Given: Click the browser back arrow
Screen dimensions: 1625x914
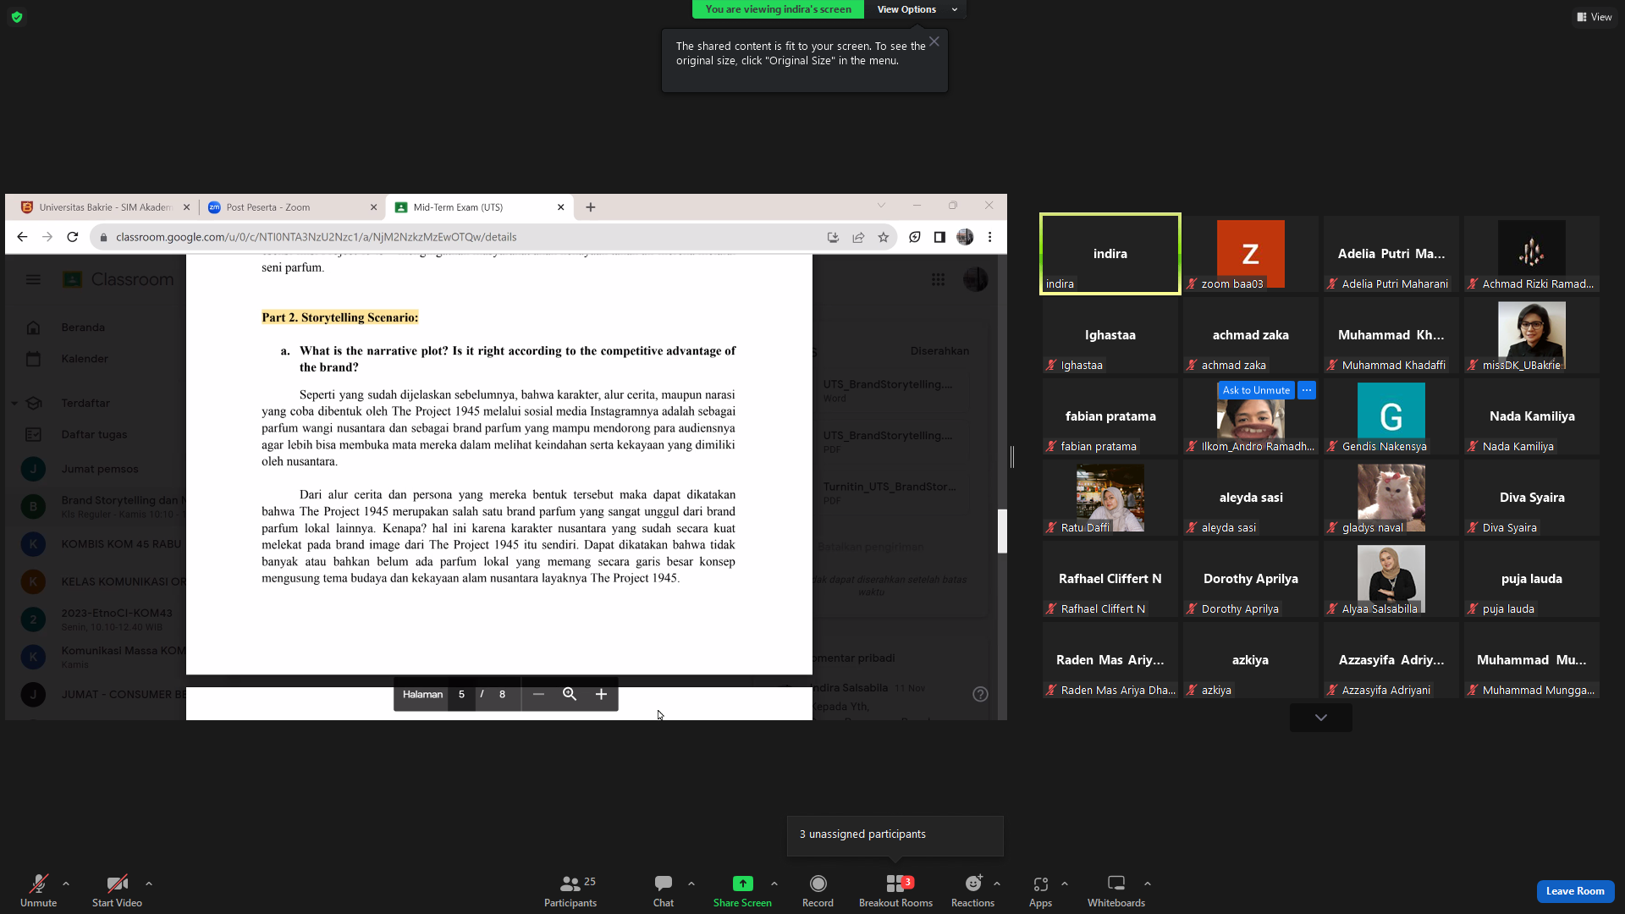Looking at the screenshot, I should (x=22, y=237).
